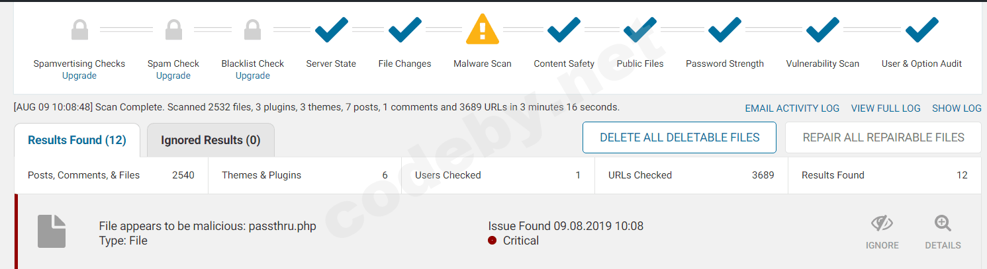This screenshot has height=269, width=987.
Task: Click Upgrade under Blacklist Check
Action: click(252, 76)
